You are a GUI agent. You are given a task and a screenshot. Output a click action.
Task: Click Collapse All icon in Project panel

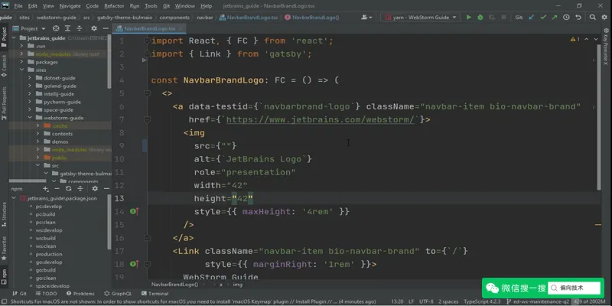(80, 28)
